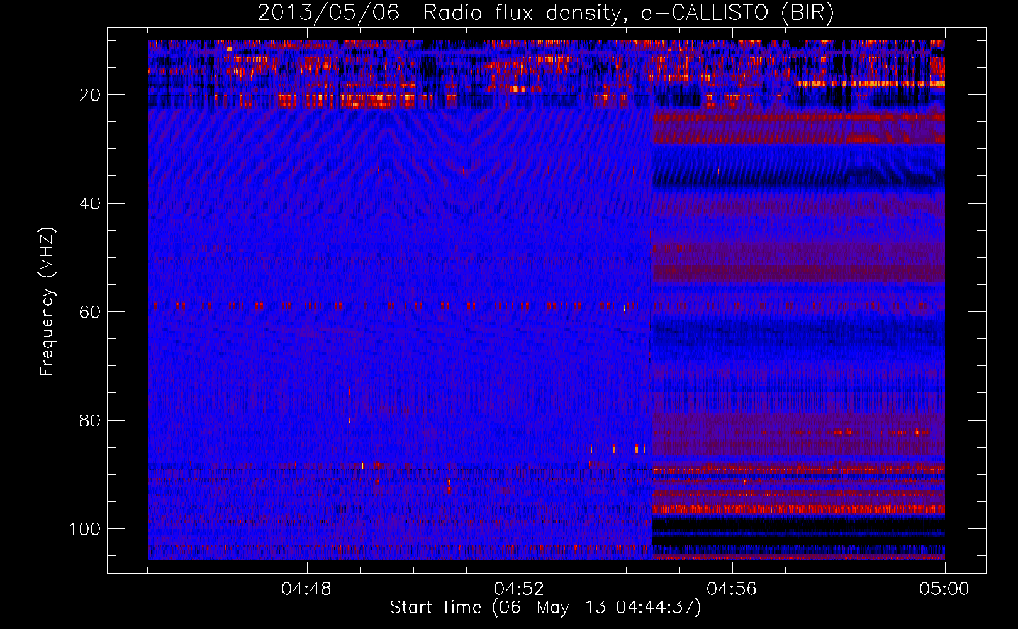
Task: Click the 'Frequency (MHZ)' axis label
Action: tap(47, 301)
